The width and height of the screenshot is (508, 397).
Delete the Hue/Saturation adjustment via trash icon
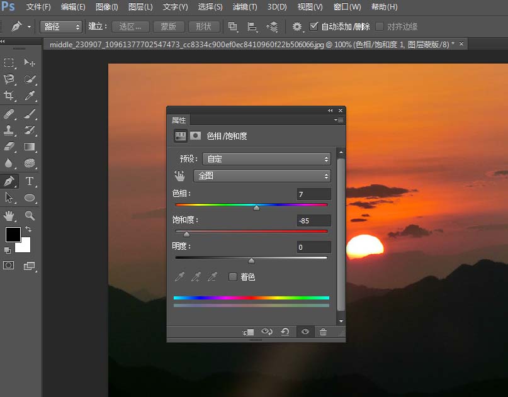[324, 332]
